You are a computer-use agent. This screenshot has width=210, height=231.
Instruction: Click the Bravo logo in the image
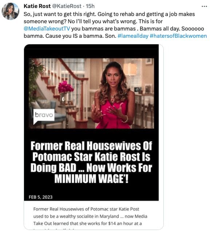(x=44, y=116)
